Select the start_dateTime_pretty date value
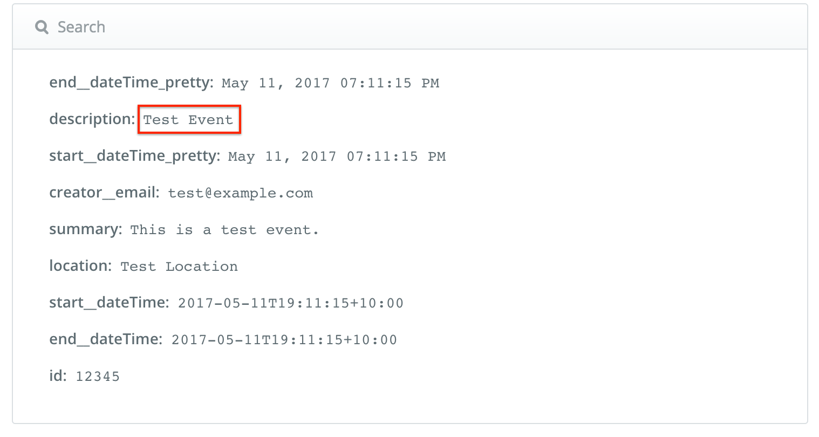This screenshot has width=819, height=437. tap(337, 156)
